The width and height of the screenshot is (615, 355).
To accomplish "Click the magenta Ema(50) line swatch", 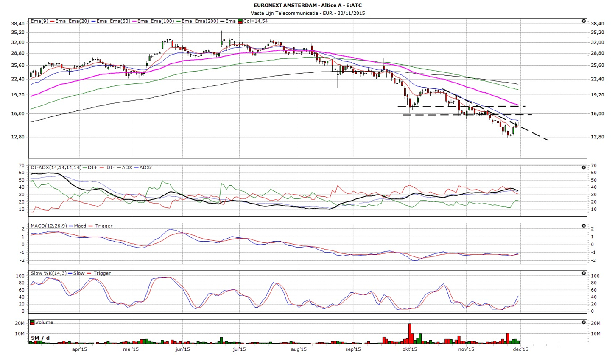I will tap(134, 21).
